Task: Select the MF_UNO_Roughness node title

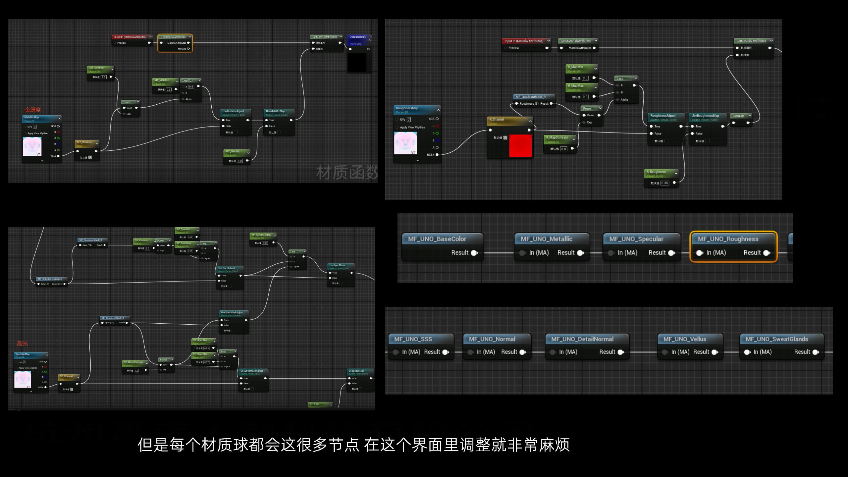Action: click(728, 239)
